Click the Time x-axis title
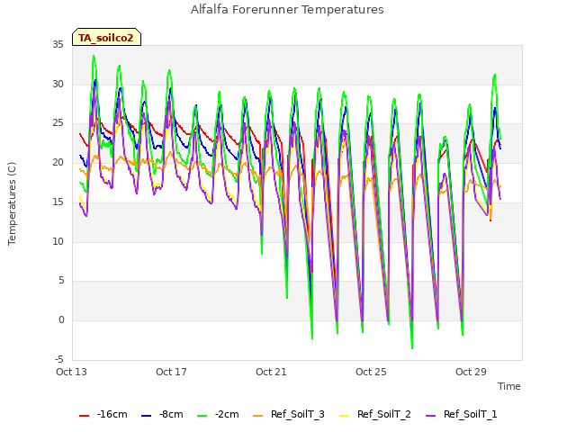Image resolution: width=576 pixels, height=432 pixels. pyautogui.click(x=509, y=386)
